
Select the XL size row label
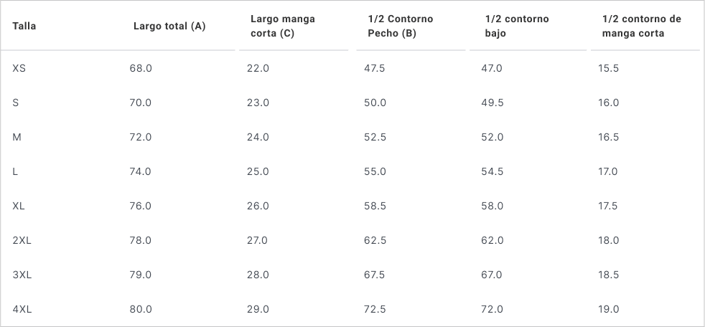point(19,206)
